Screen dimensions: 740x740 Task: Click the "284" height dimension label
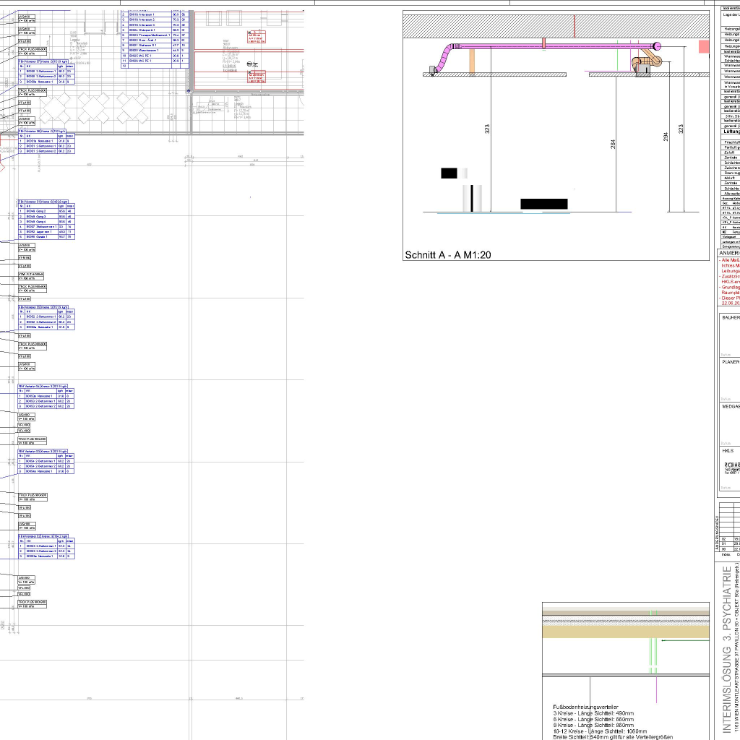coord(614,144)
